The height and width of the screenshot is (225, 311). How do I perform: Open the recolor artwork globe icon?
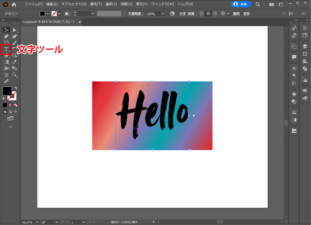(x=172, y=14)
